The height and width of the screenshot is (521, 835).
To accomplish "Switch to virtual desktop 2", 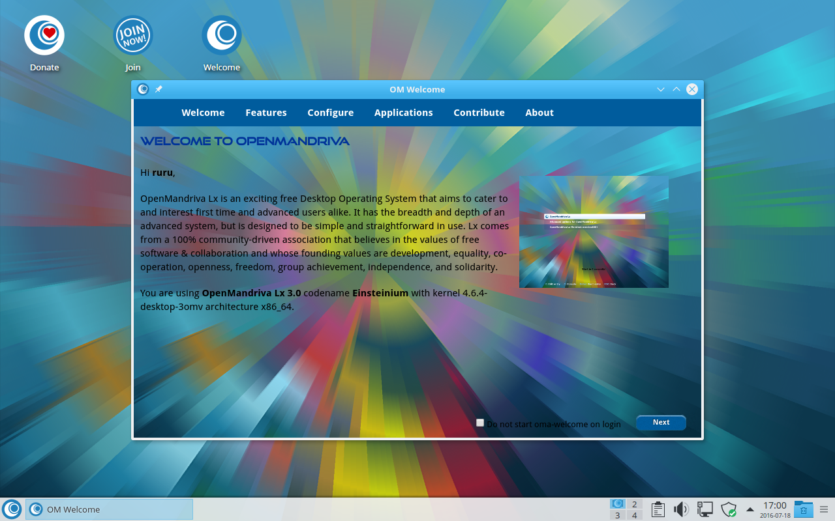I will click(634, 503).
